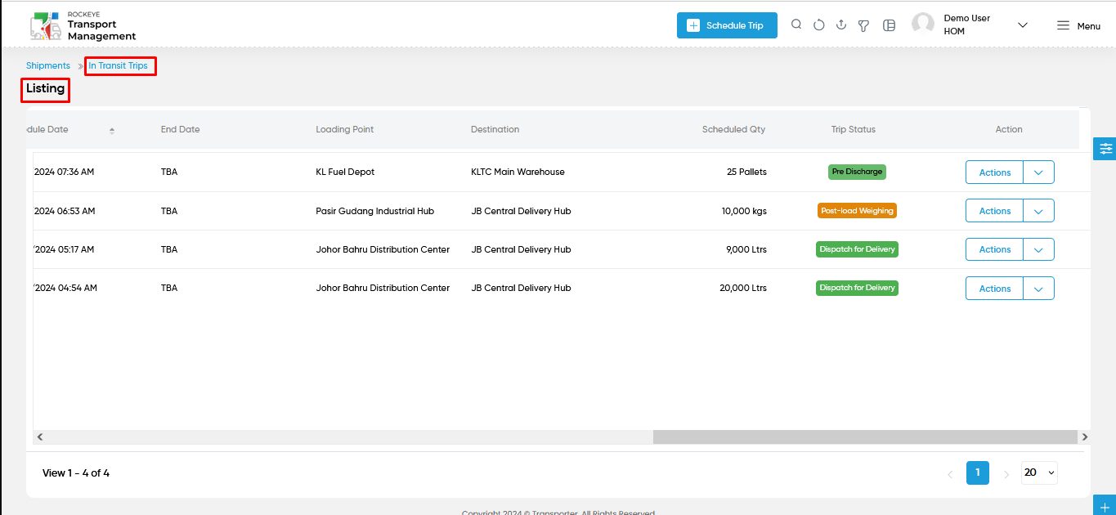The height and width of the screenshot is (515, 1116).
Task: Open the blue settings sliders side tab
Action: pyautogui.click(x=1105, y=149)
